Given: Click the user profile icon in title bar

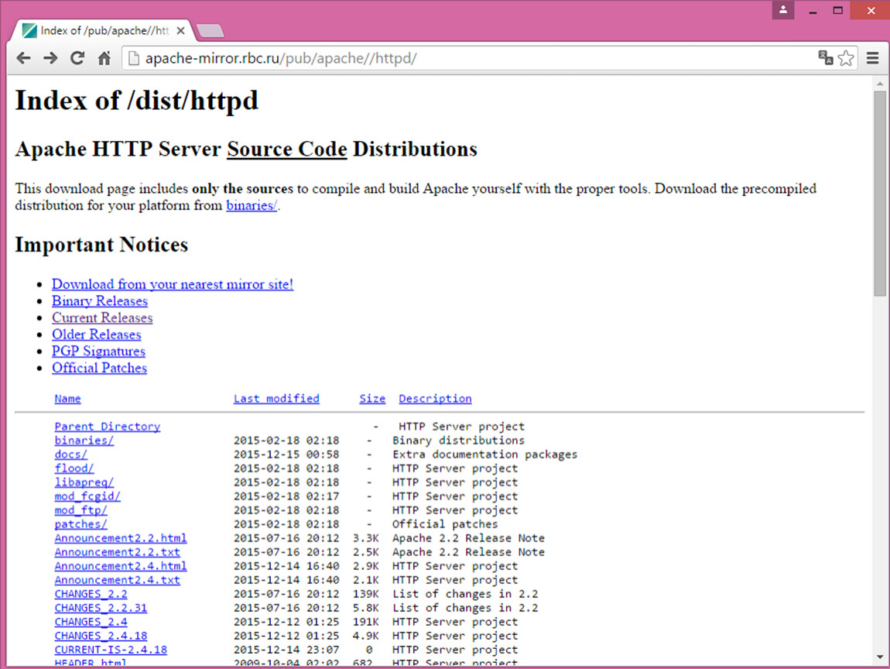Looking at the screenshot, I should point(783,10).
